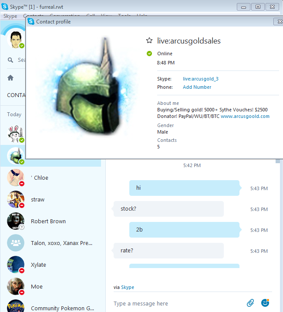Click the Skype logo in Contact profile title
This screenshot has width=283, height=312.
pos(31,21)
